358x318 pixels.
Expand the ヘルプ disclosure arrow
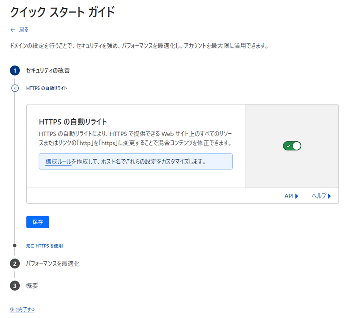[331, 196]
